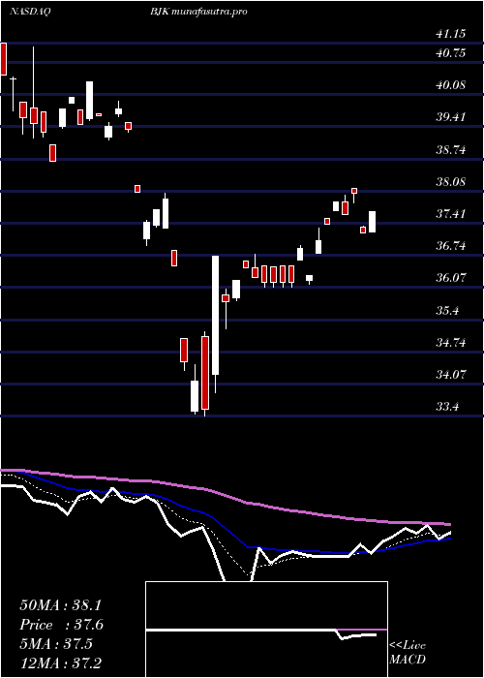Click the 34.07 price axis label
The height and width of the screenshot is (678, 484).
pyautogui.click(x=451, y=375)
